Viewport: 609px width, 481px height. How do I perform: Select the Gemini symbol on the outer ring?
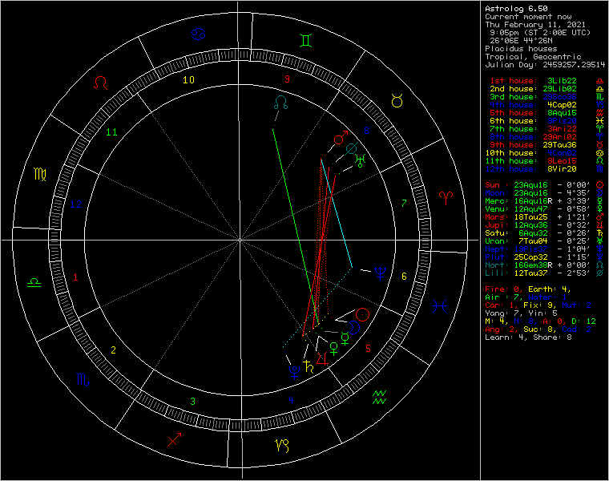[x=305, y=41]
